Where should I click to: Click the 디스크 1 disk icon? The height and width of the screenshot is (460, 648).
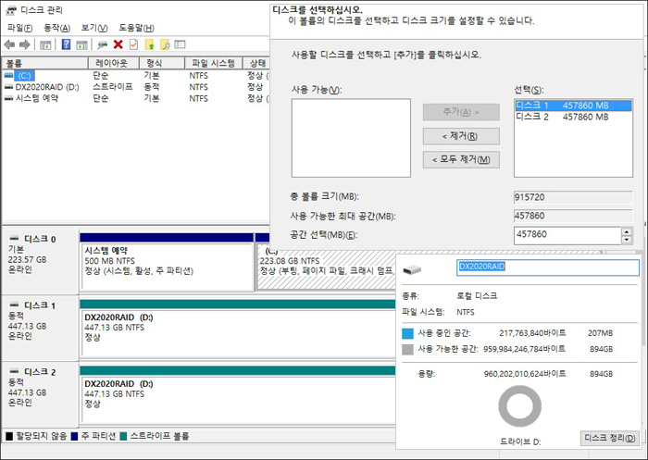coord(15,305)
